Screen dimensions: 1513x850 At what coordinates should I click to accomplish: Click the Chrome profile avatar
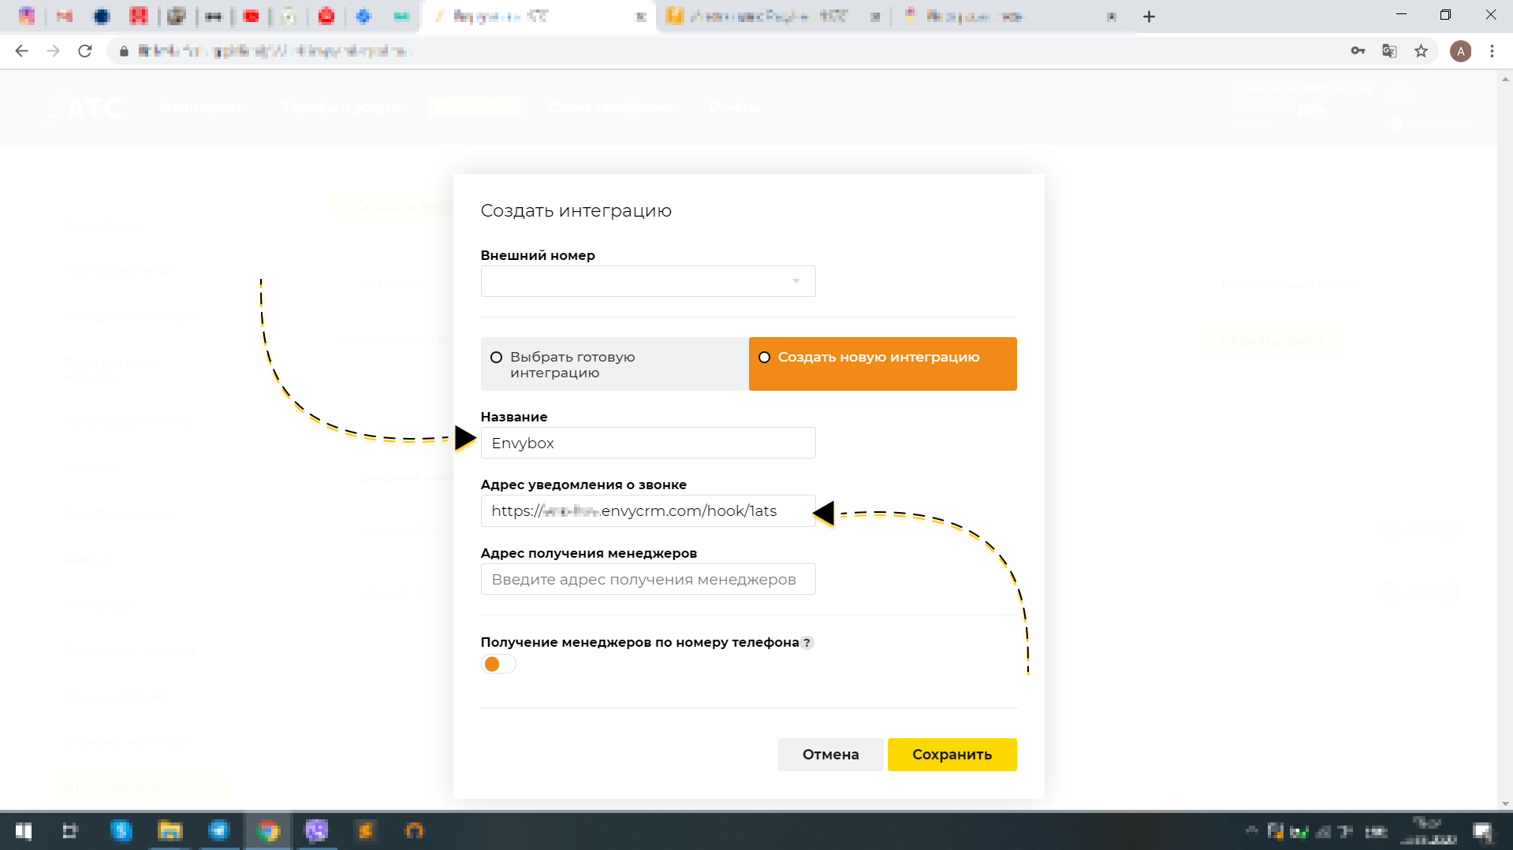pyautogui.click(x=1462, y=50)
